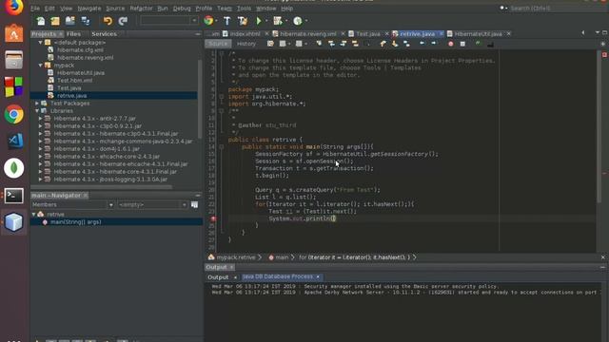
Task: Select main(String[] args) in Navigator
Action: pos(75,221)
